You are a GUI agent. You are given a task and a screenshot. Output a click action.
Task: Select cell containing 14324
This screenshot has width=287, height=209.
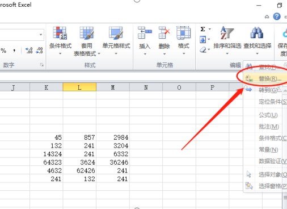click(x=47, y=154)
